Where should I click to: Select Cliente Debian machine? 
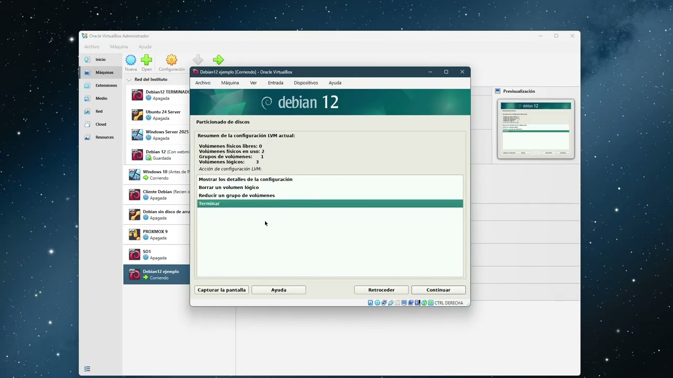click(x=157, y=195)
